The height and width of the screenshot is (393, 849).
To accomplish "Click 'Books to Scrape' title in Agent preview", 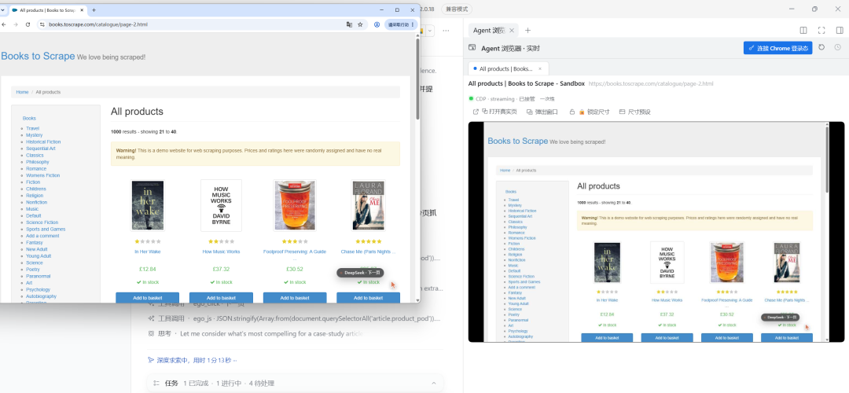I will pyautogui.click(x=517, y=141).
